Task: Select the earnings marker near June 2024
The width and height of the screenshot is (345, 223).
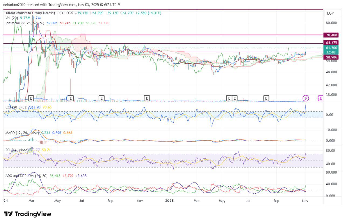Action: tap(71, 98)
